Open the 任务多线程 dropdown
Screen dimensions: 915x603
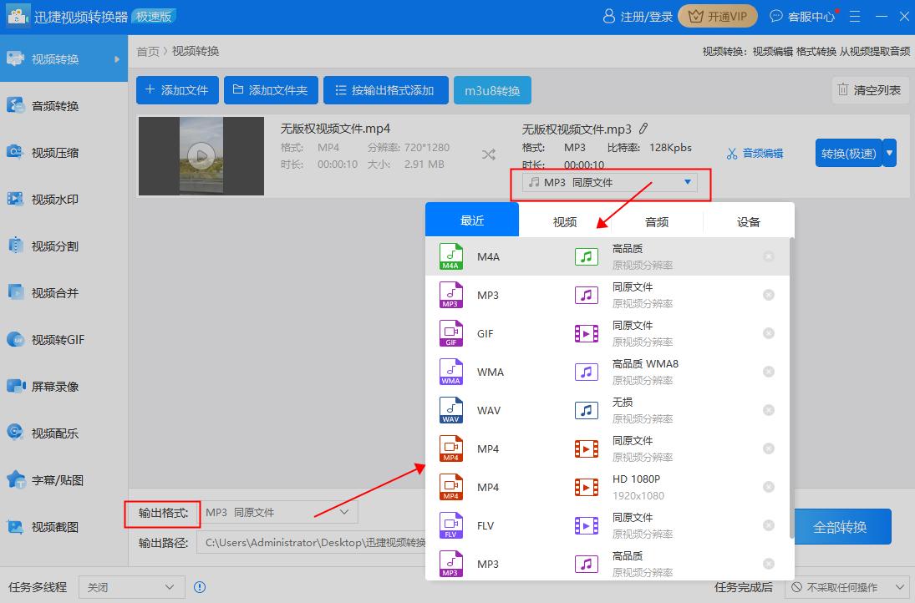click(130, 587)
